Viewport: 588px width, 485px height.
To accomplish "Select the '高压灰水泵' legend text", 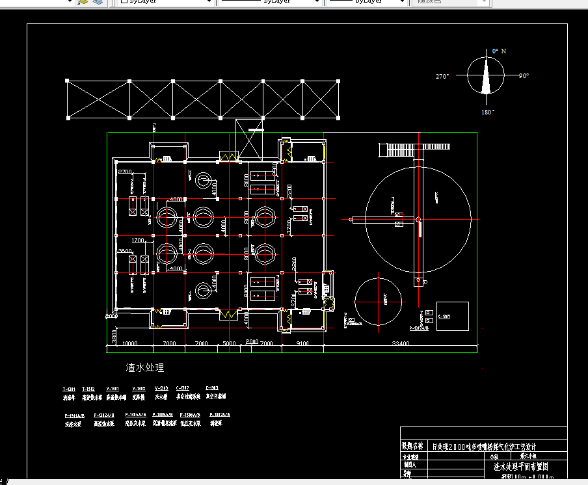I will [135, 423].
